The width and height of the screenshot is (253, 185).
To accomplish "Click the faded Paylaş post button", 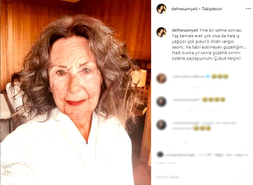I will pos(245,177).
